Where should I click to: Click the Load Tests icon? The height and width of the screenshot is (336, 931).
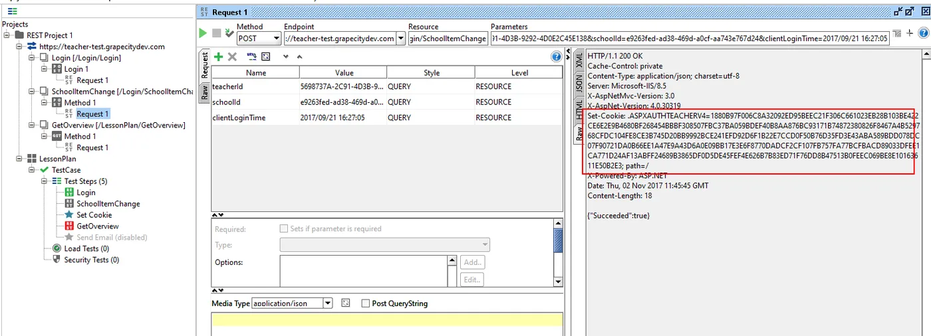click(x=57, y=248)
